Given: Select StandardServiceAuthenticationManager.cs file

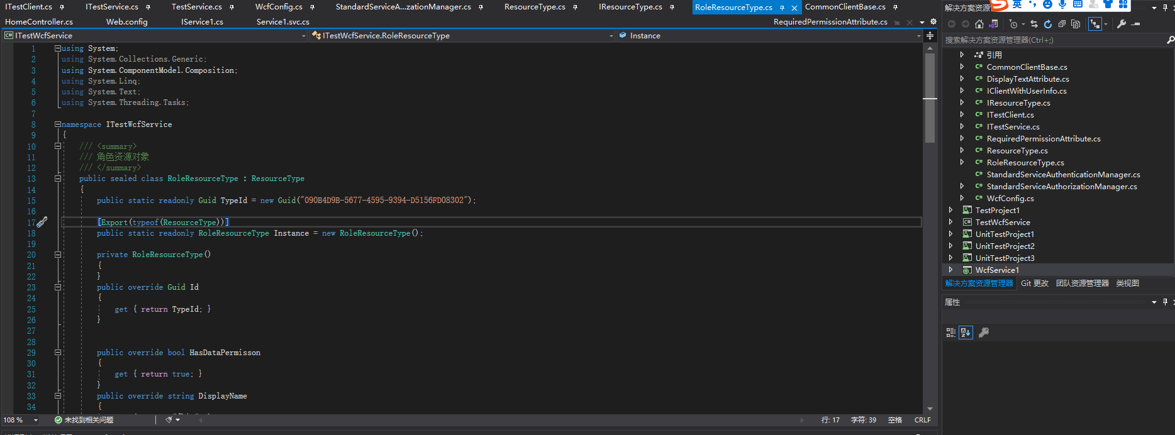Looking at the screenshot, I should pos(1063,174).
